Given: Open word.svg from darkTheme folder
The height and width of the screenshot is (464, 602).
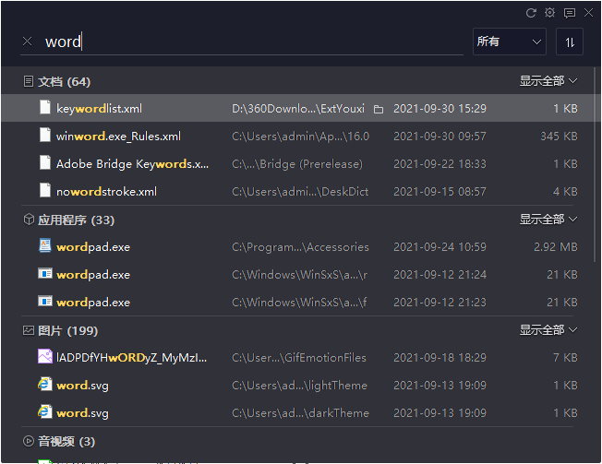Looking at the screenshot, I should pyautogui.click(x=82, y=412).
